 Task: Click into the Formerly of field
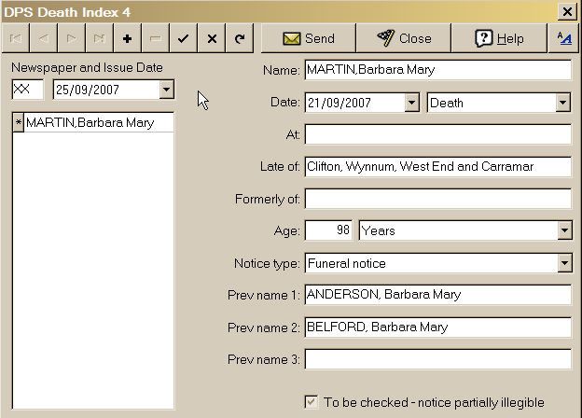[437, 199]
